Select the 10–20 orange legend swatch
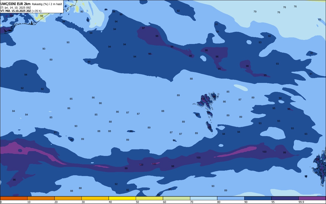This screenshot has height=204, width=326. click(41, 198)
